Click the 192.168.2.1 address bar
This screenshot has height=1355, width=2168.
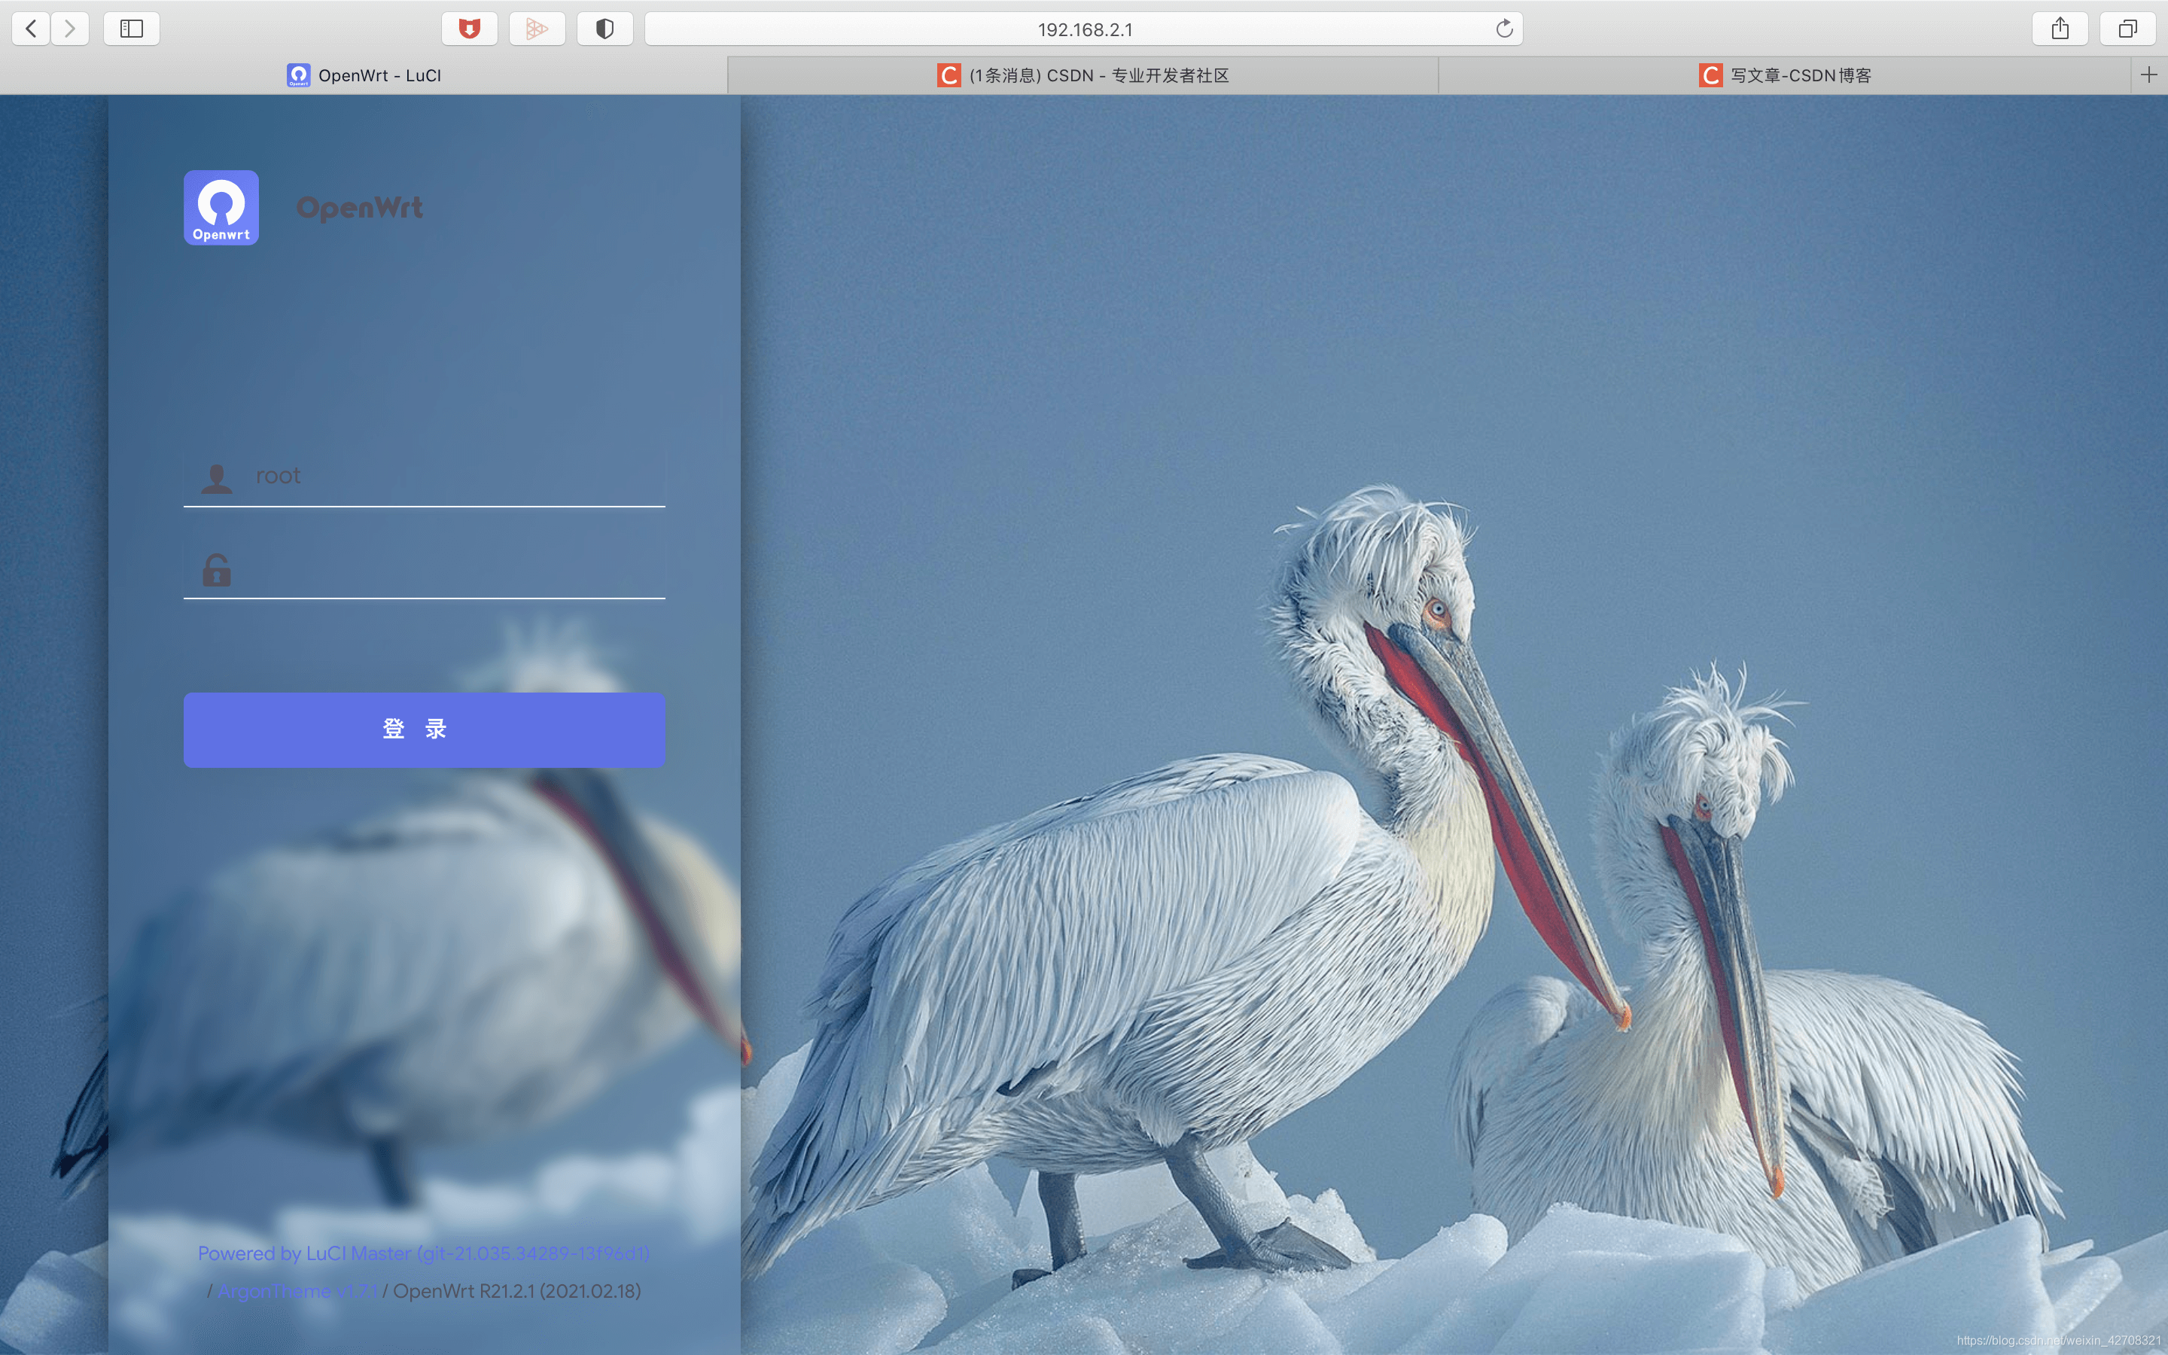click(x=1084, y=29)
